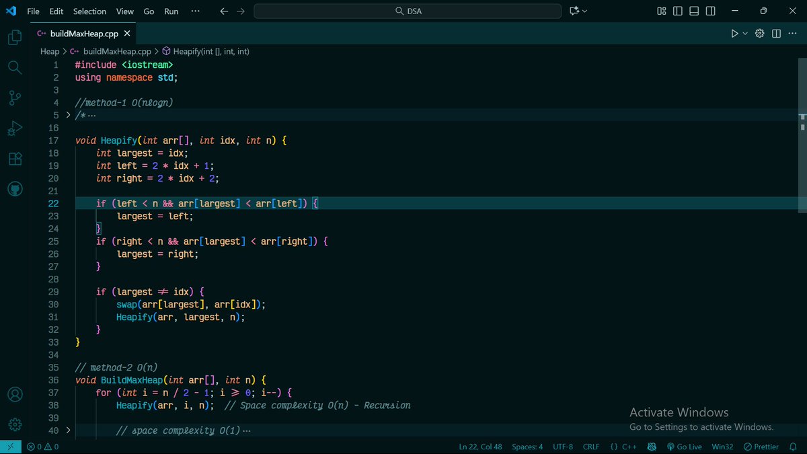Open the Accounts menu icon

tap(15, 394)
